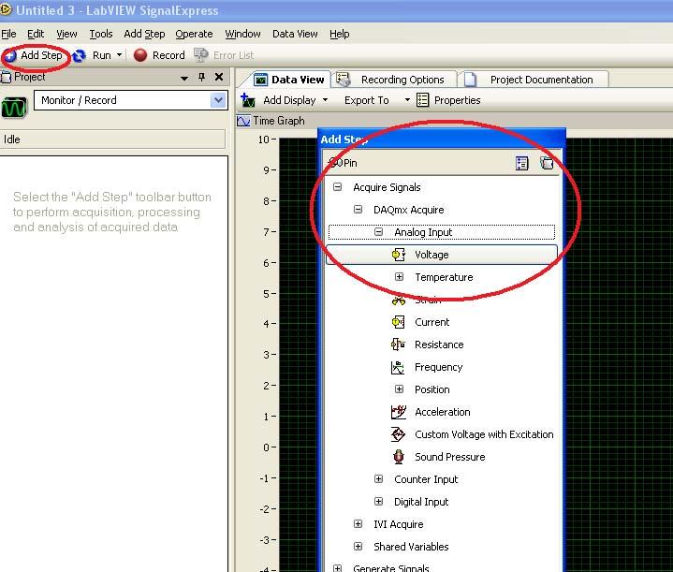Open the Project panel dropdown arrow
The width and height of the screenshot is (673, 572).
(x=184, y=78)
